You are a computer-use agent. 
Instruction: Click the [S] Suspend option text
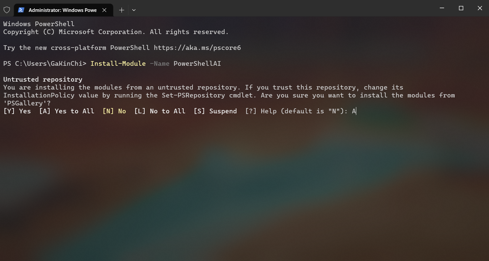(x=215, y=111)
